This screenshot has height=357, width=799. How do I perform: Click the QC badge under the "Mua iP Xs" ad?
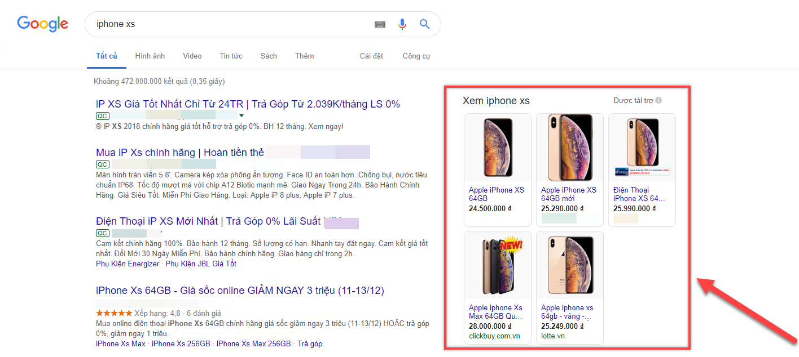click(102, 164)
